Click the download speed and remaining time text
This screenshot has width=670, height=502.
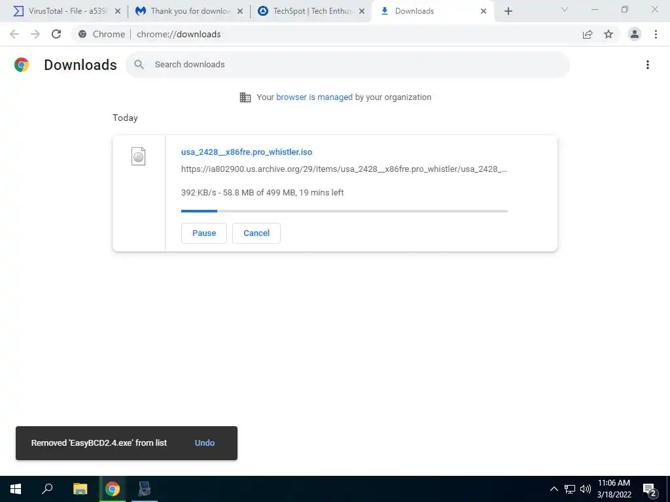[262, 193]
